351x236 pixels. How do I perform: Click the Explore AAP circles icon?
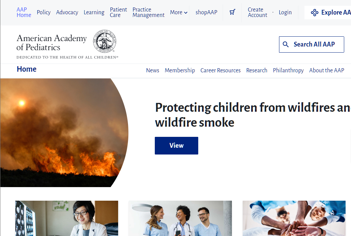(315, 13)
